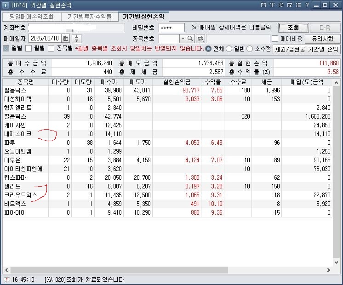Click the screen save icon in title bar
Viewport: 343px width, 285px height.
[290, 5]
